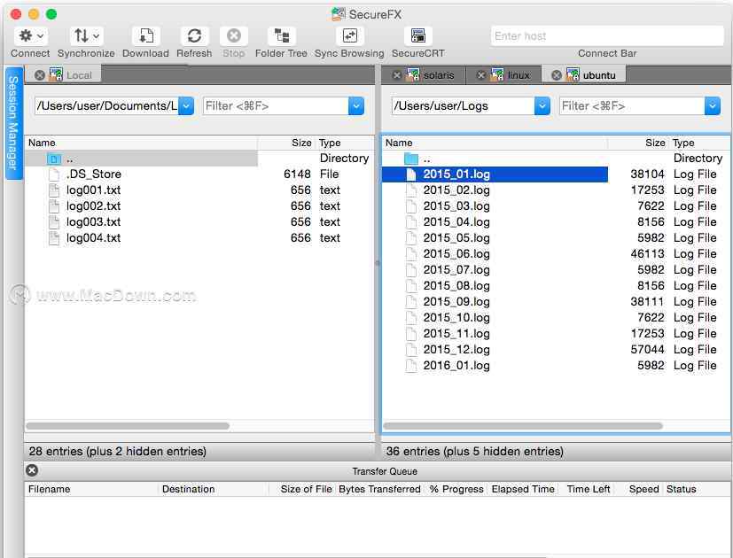
Task: Toggle the Folder Tree view
Action: [x=282, y=36]
